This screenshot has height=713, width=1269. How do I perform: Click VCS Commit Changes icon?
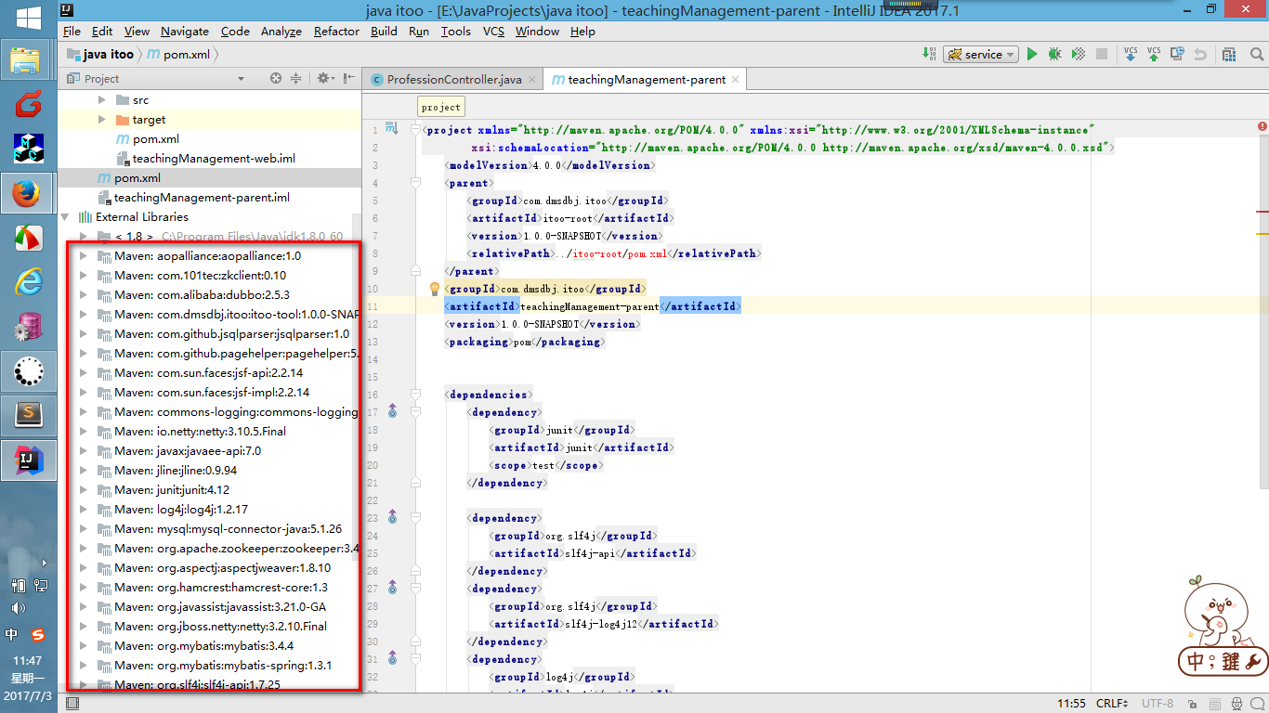pyautogui.click(x=1154, y=55)
